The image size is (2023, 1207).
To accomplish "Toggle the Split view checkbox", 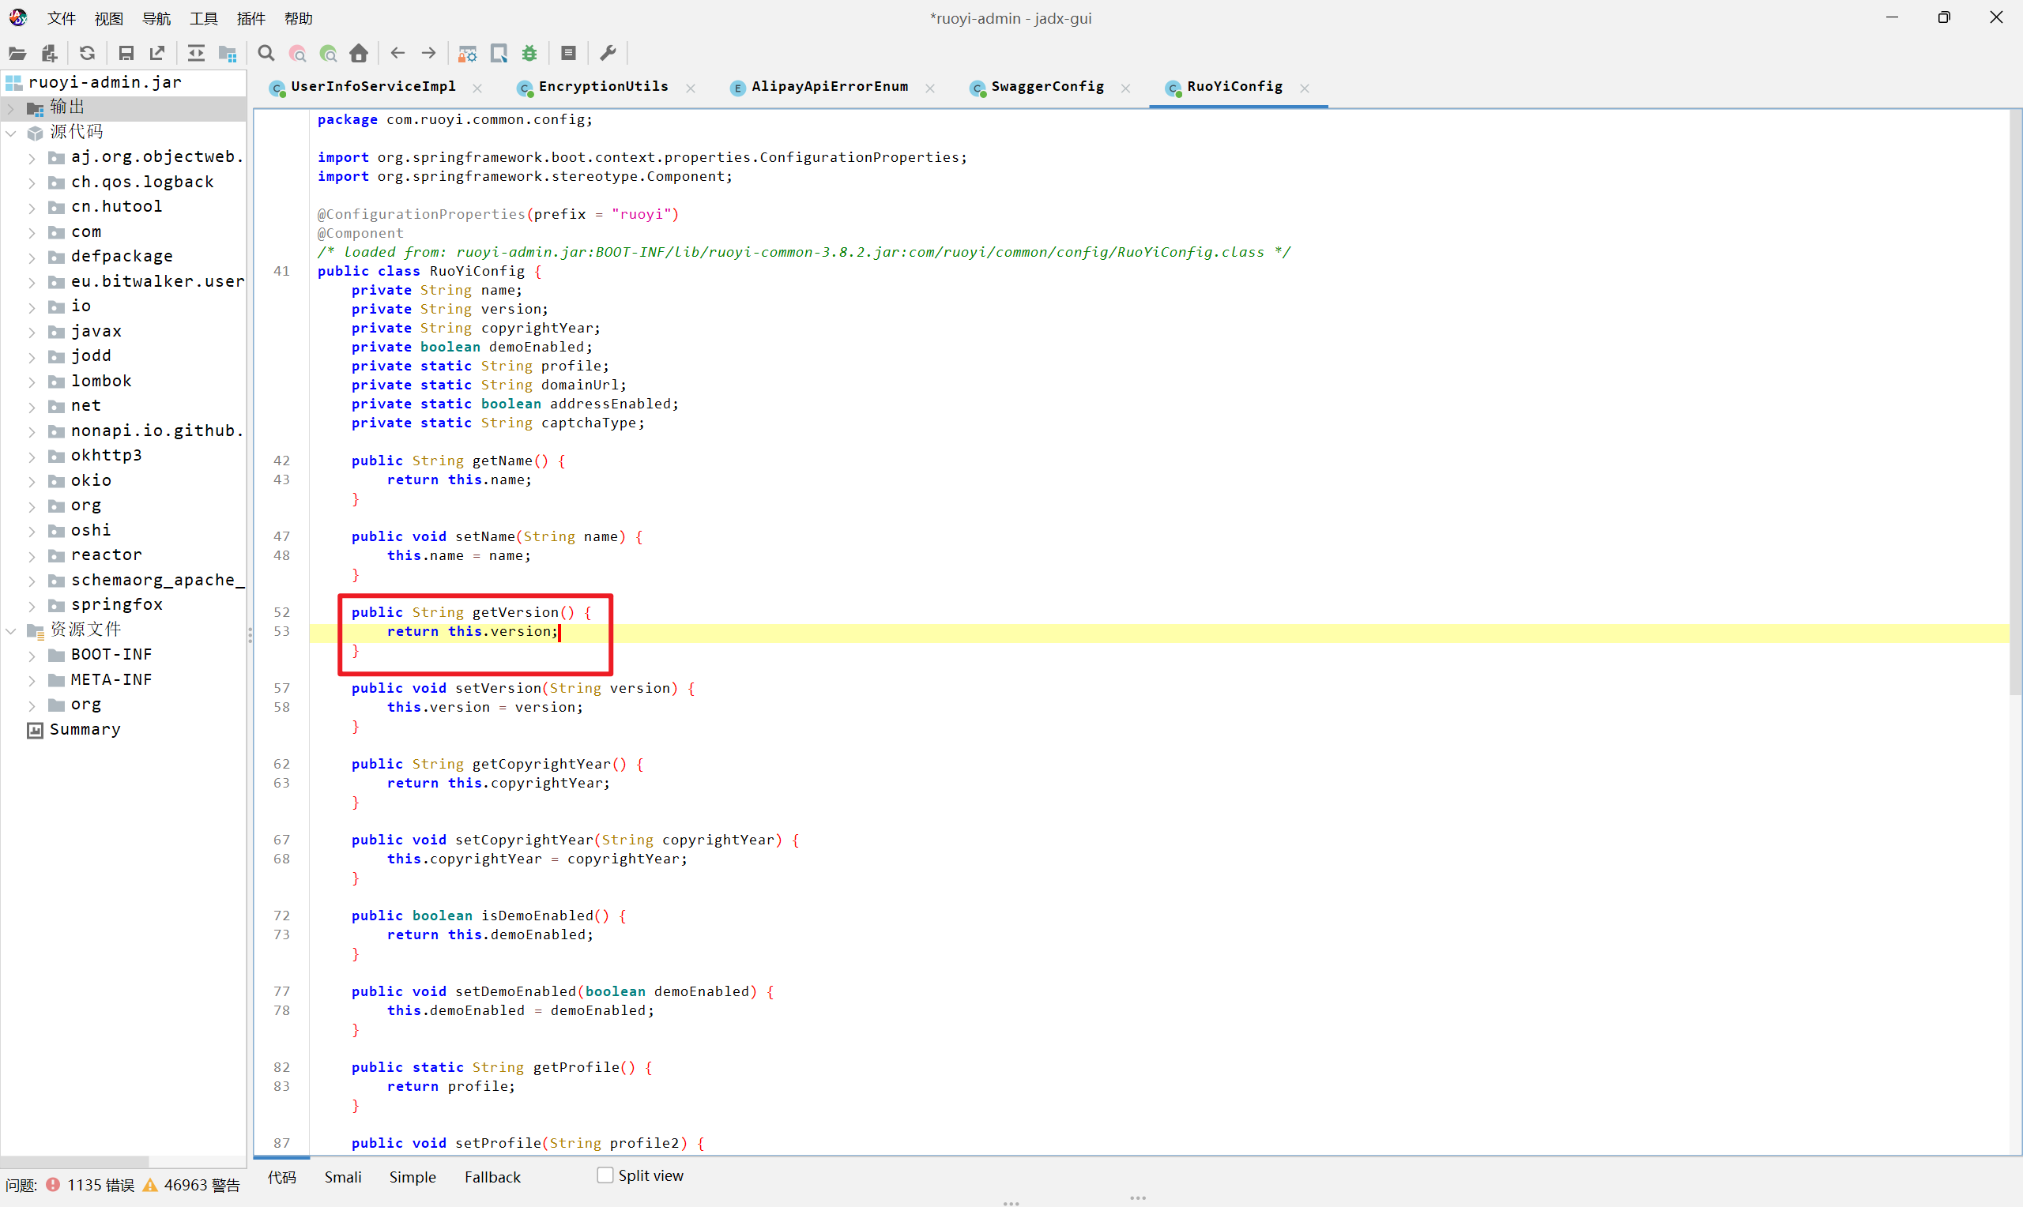I will pos(605,1175).
